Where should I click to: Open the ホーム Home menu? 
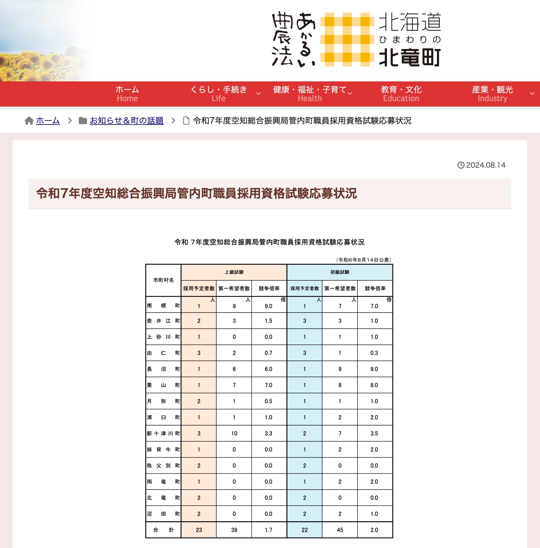tap(127, 94)
